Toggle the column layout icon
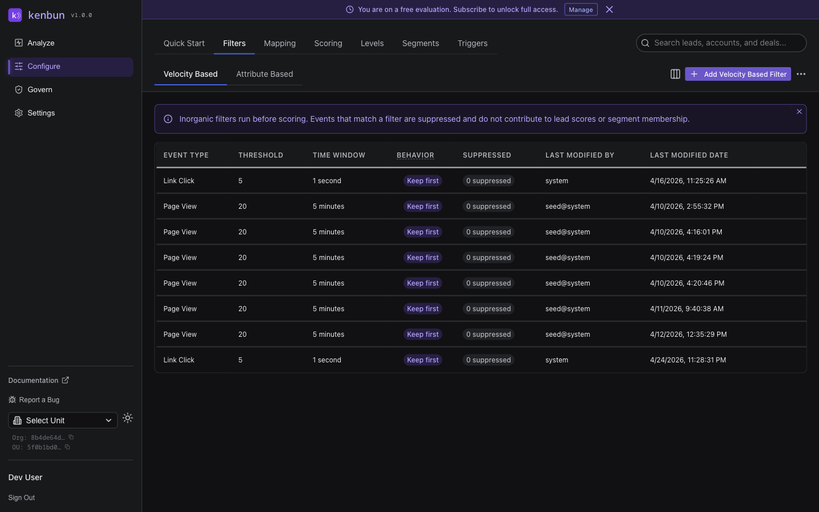 click(x=675, y=74)
